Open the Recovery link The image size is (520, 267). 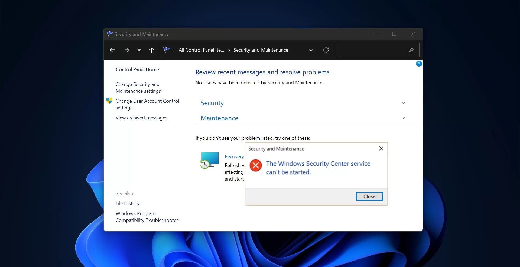coord(234,156)
